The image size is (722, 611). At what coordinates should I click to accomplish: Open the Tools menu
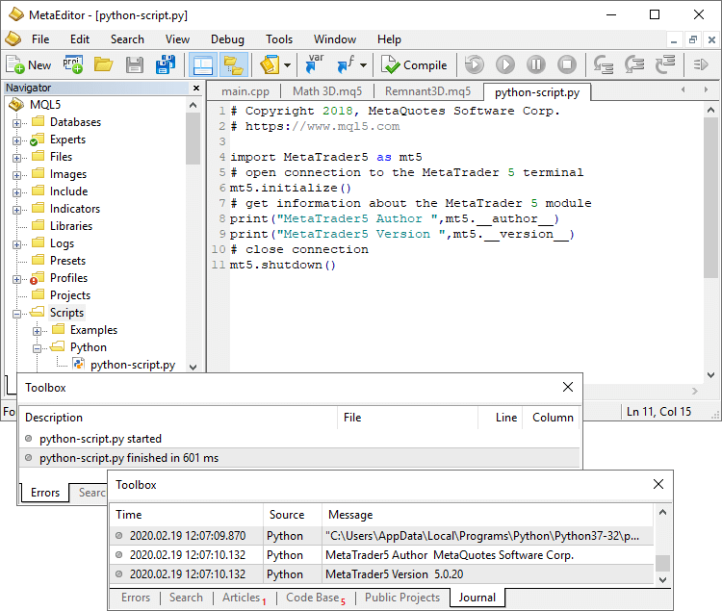pos(279,39)
